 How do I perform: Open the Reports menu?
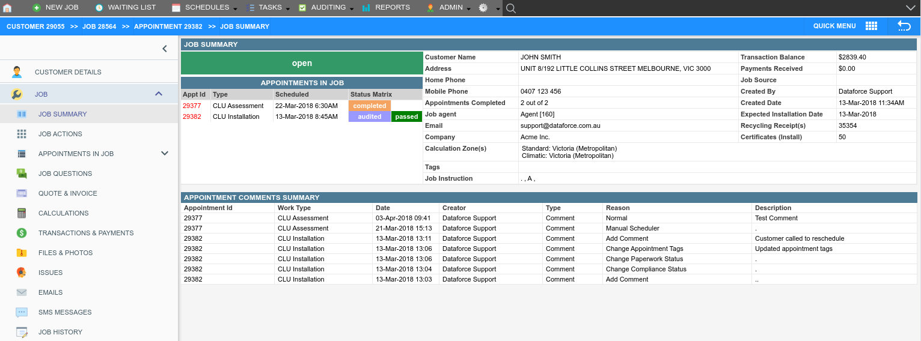[x=392, y=8]
